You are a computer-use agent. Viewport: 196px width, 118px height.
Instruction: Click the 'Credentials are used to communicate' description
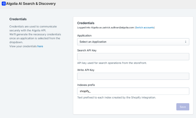[x=33, y=28]
